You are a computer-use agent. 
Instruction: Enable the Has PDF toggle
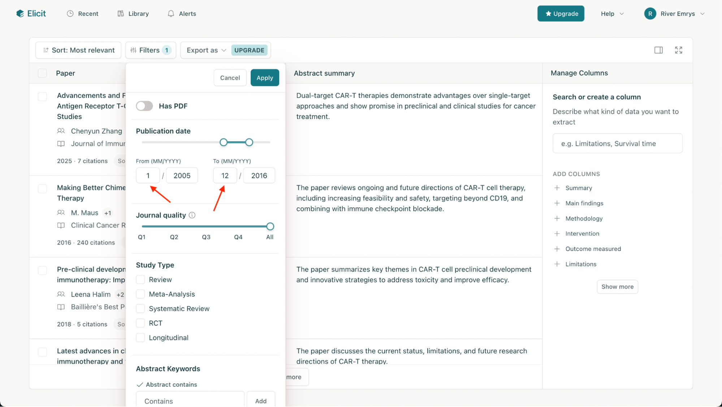pos(144,106)
